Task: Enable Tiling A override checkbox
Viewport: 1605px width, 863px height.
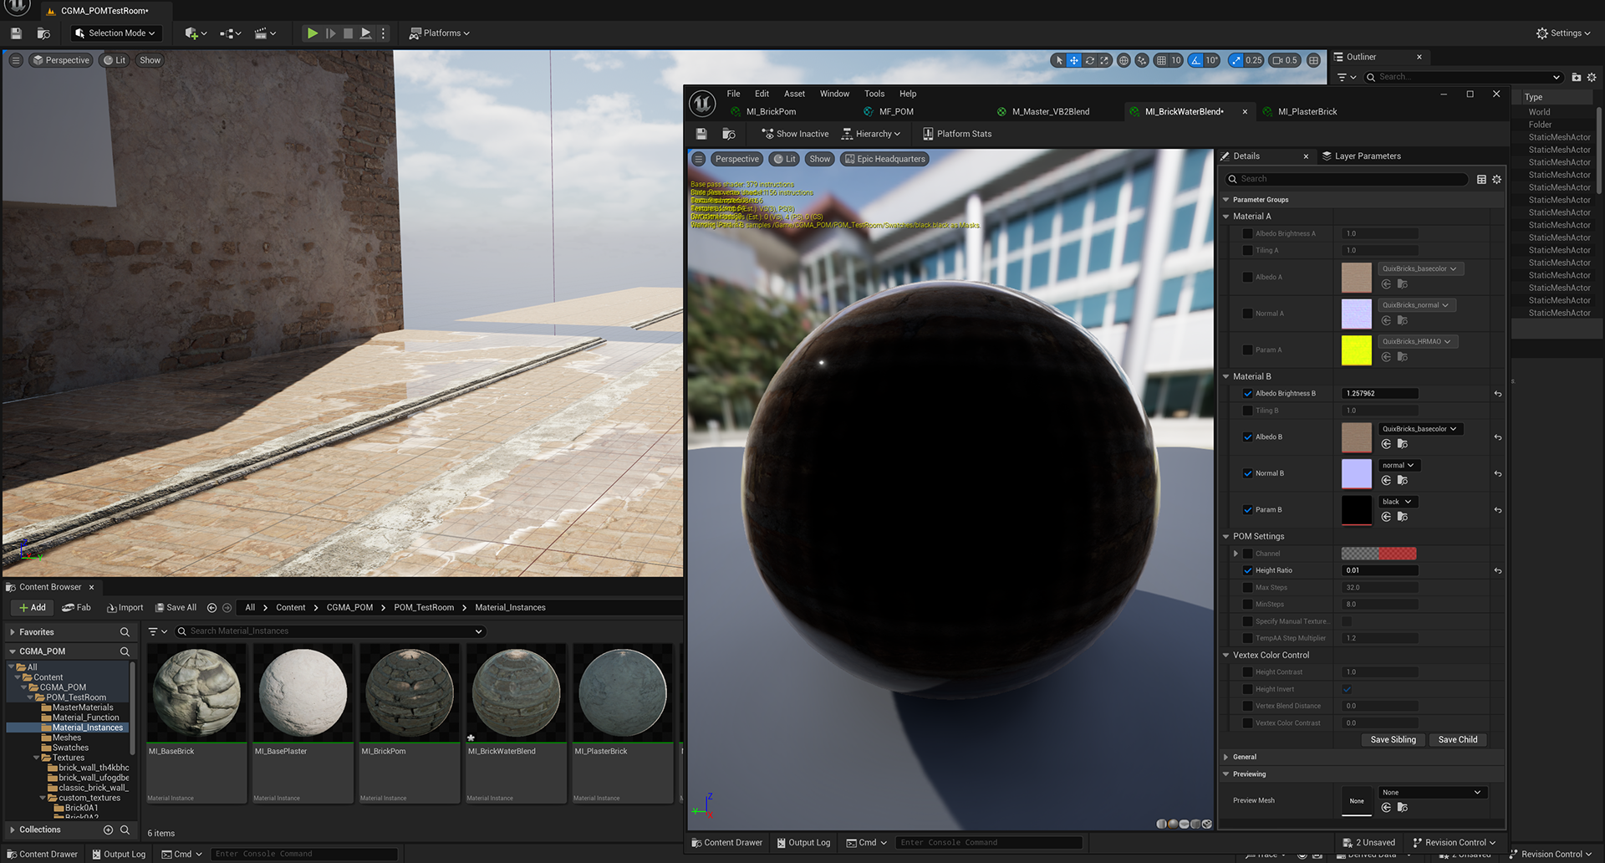Action: click(x=1248, y=250)
